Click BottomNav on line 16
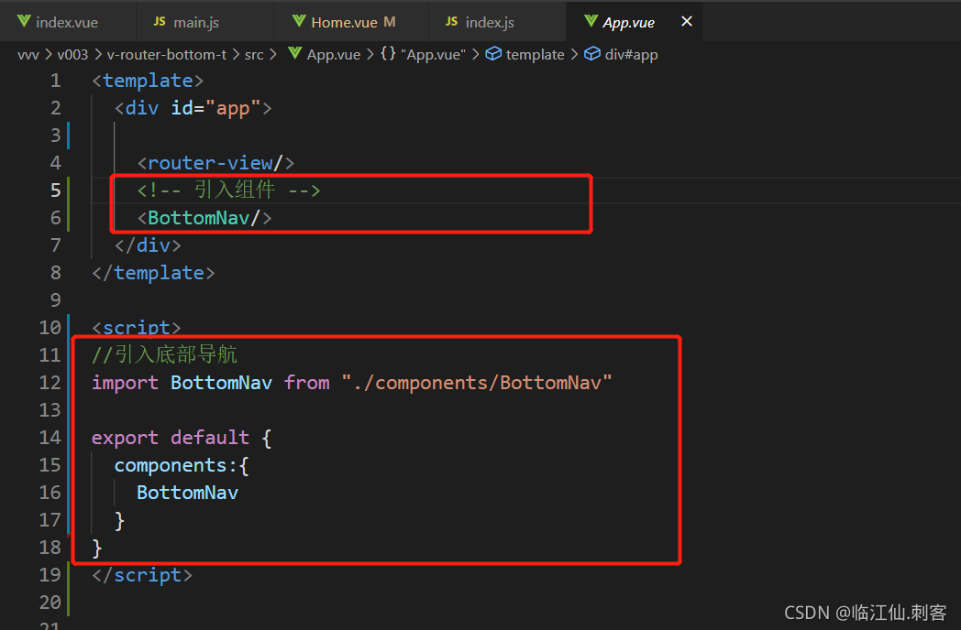This screenshot has height=630, width=961. tap(187, 493)
